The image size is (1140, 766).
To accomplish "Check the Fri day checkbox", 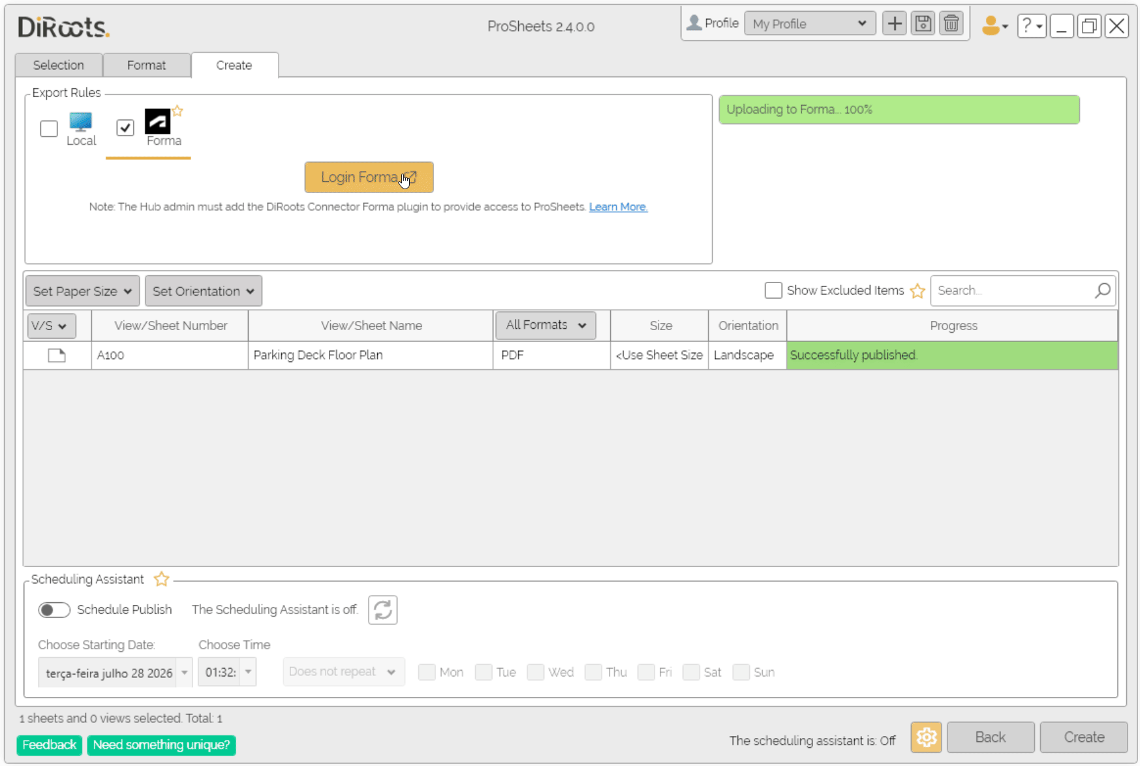I will (646, 672).
